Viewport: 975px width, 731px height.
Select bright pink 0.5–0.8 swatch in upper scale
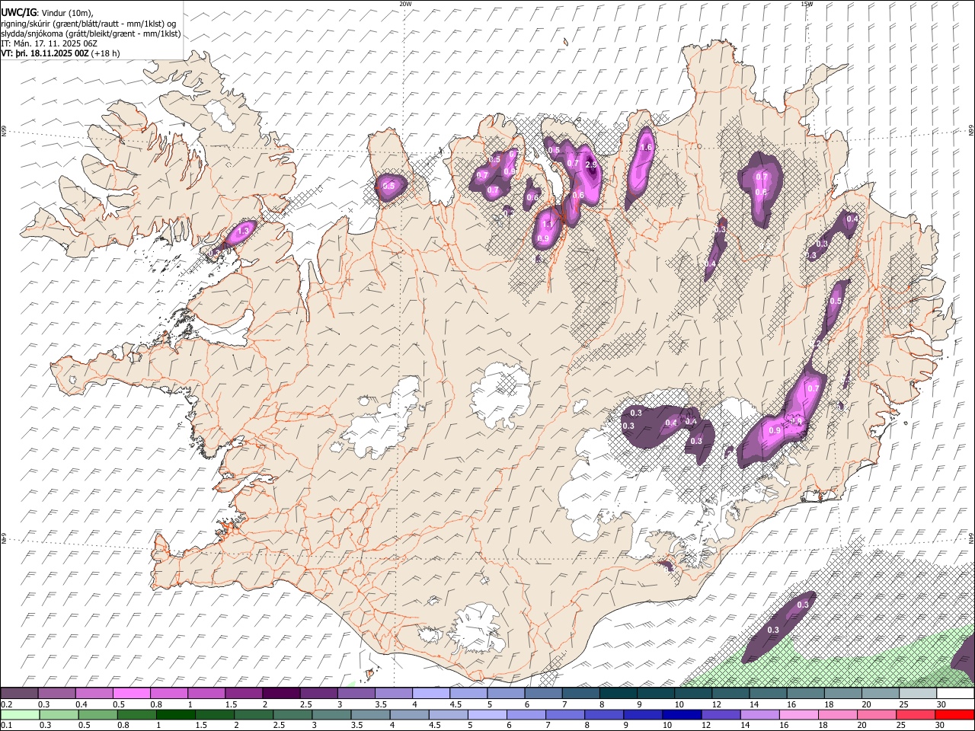click(131, 694)
